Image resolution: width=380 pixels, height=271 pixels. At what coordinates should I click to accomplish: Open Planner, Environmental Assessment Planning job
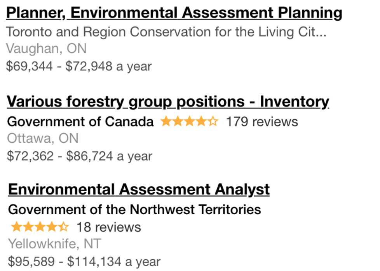[x=174, y=13]
